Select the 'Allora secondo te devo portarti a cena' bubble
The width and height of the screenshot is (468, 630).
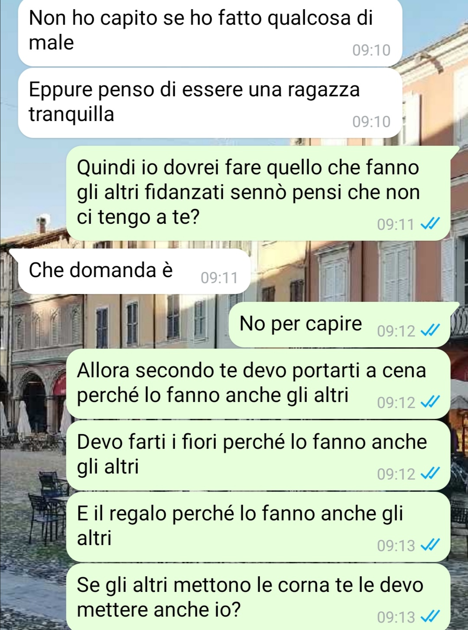click(x=258, y=384)
